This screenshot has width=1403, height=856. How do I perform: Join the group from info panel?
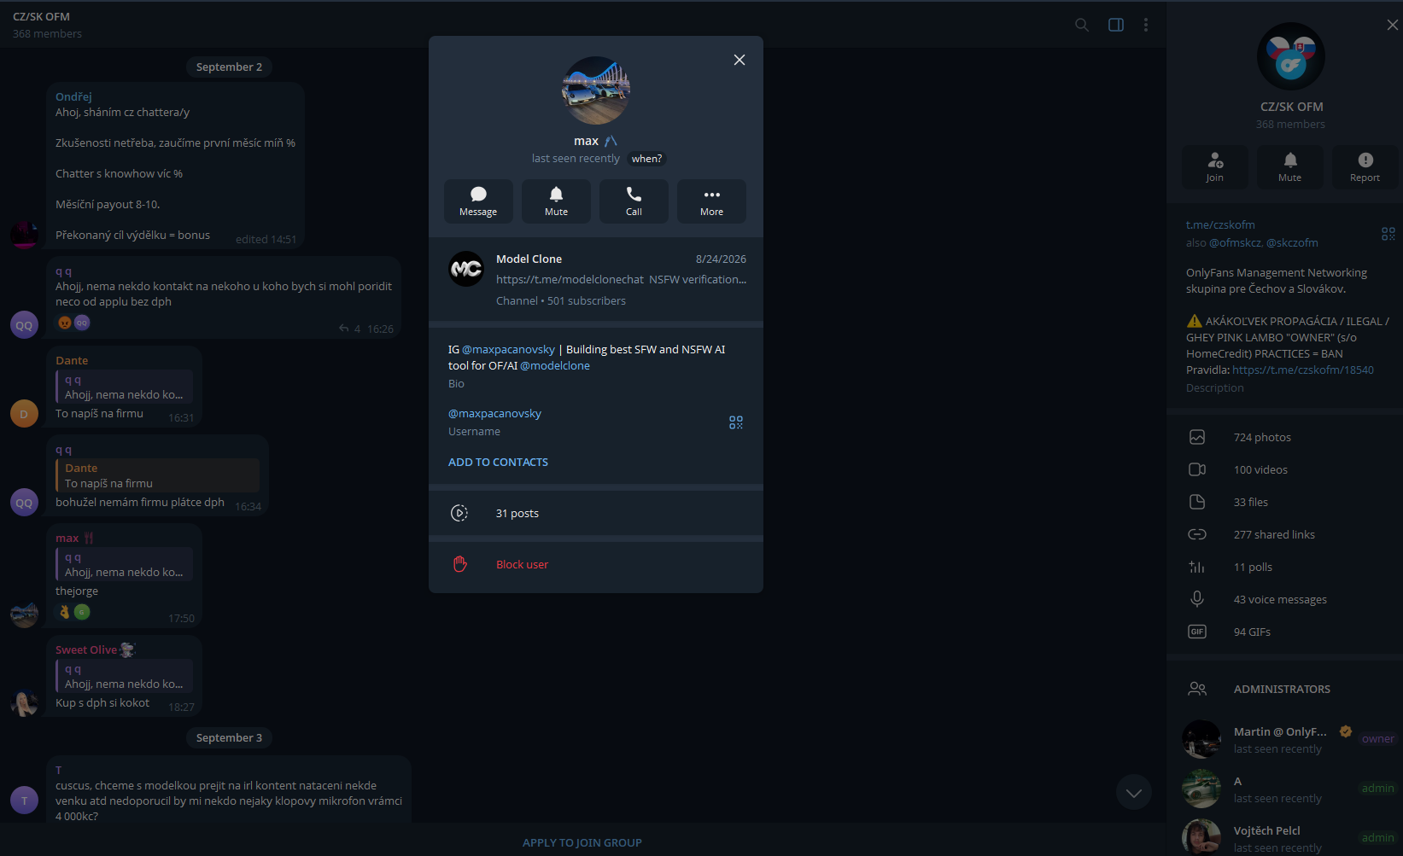(x=1215, y=166)
